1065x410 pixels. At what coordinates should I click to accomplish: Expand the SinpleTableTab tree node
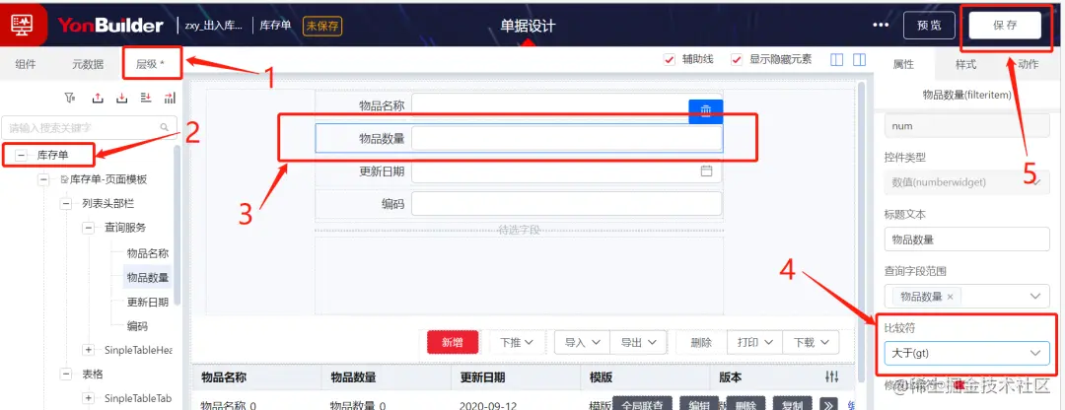pyautogui.click(x=89, y=398)
